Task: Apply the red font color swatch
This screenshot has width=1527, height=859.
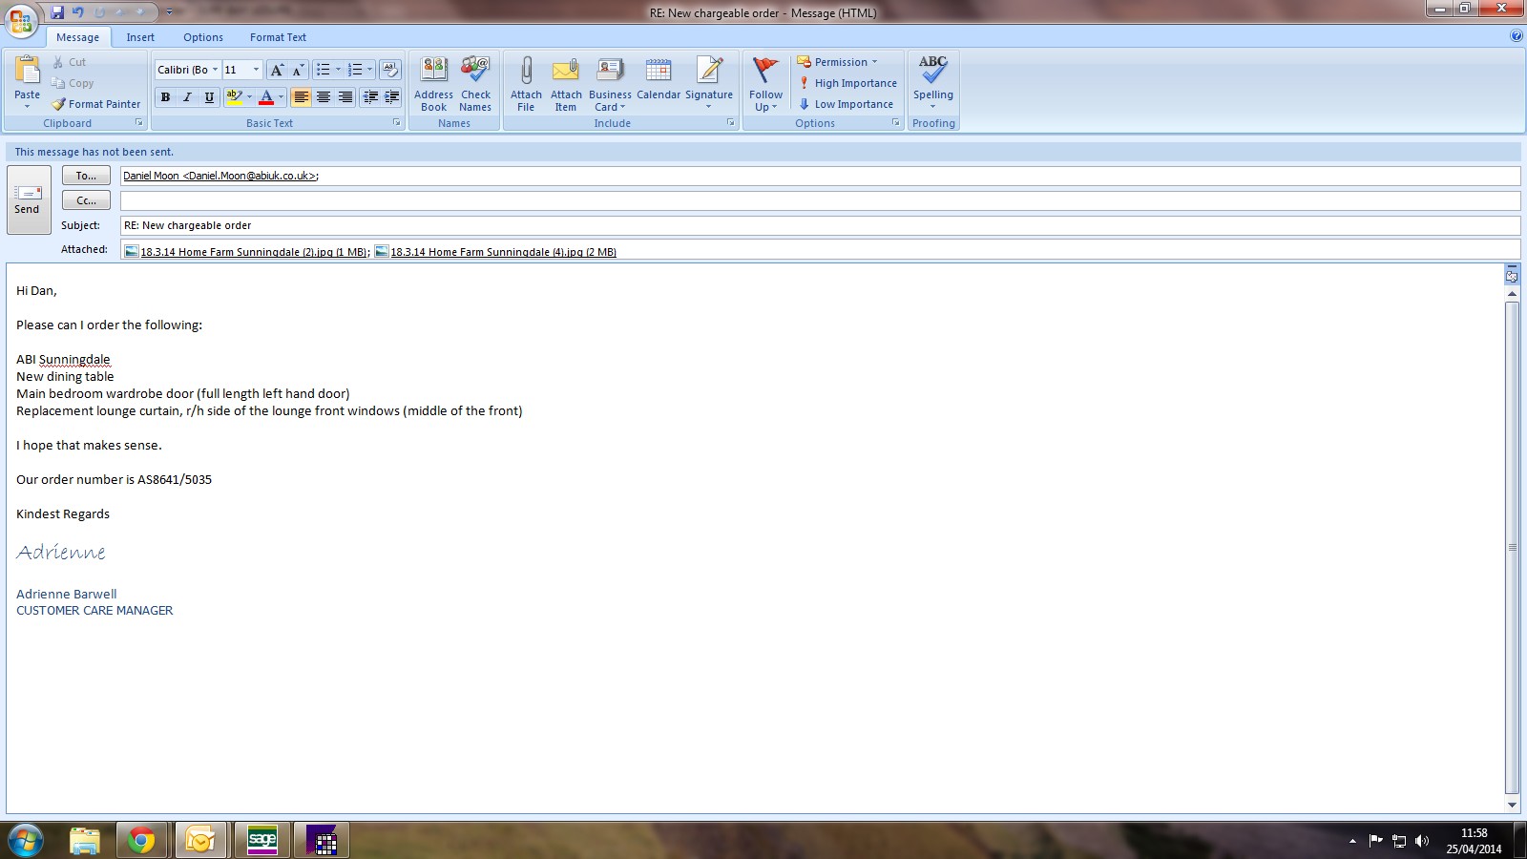Action: (266, 97)
